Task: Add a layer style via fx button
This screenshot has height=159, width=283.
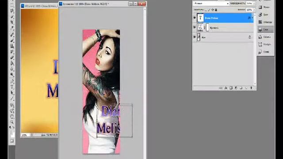Action: (x=226, y=88)
